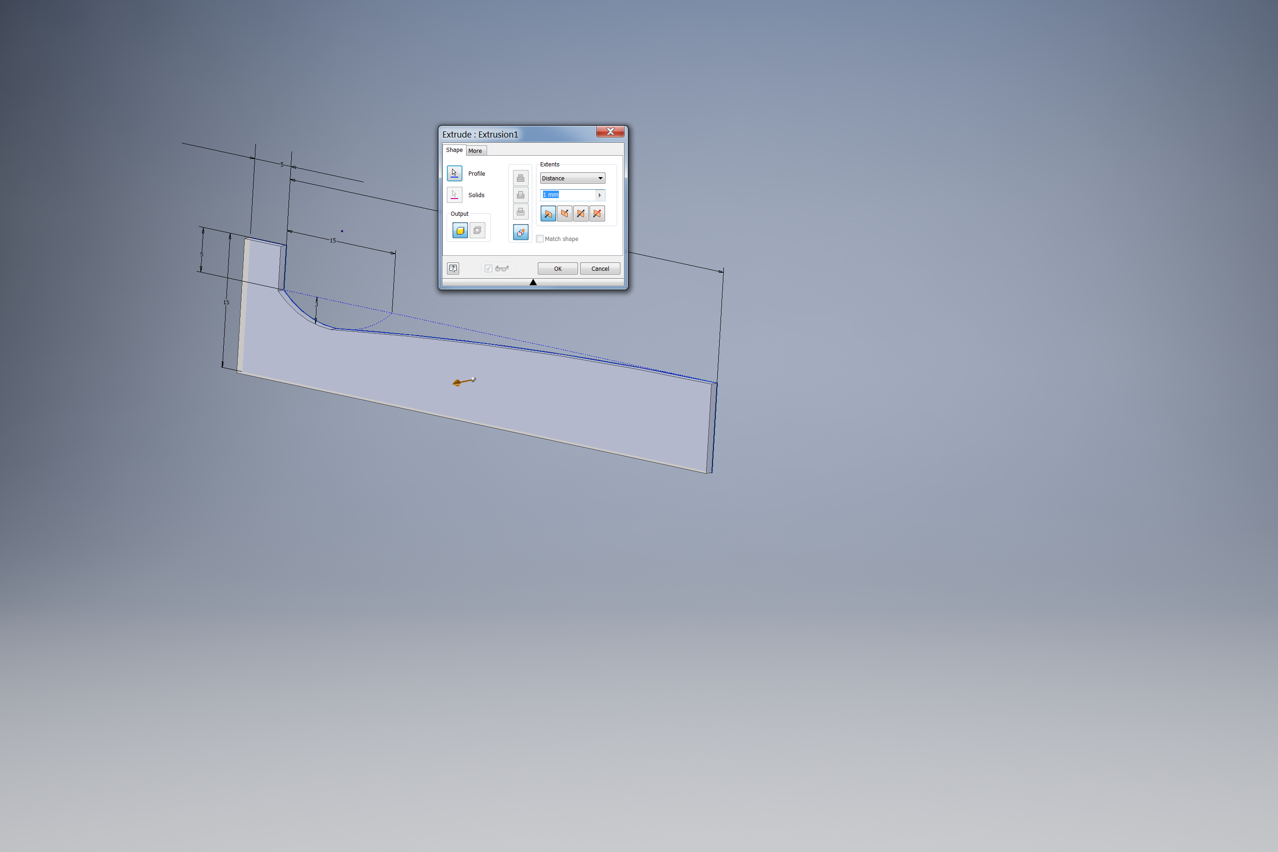The image size is (1278, 852).
Task: Set extrude Direction 2
Action: pos(564,213)
